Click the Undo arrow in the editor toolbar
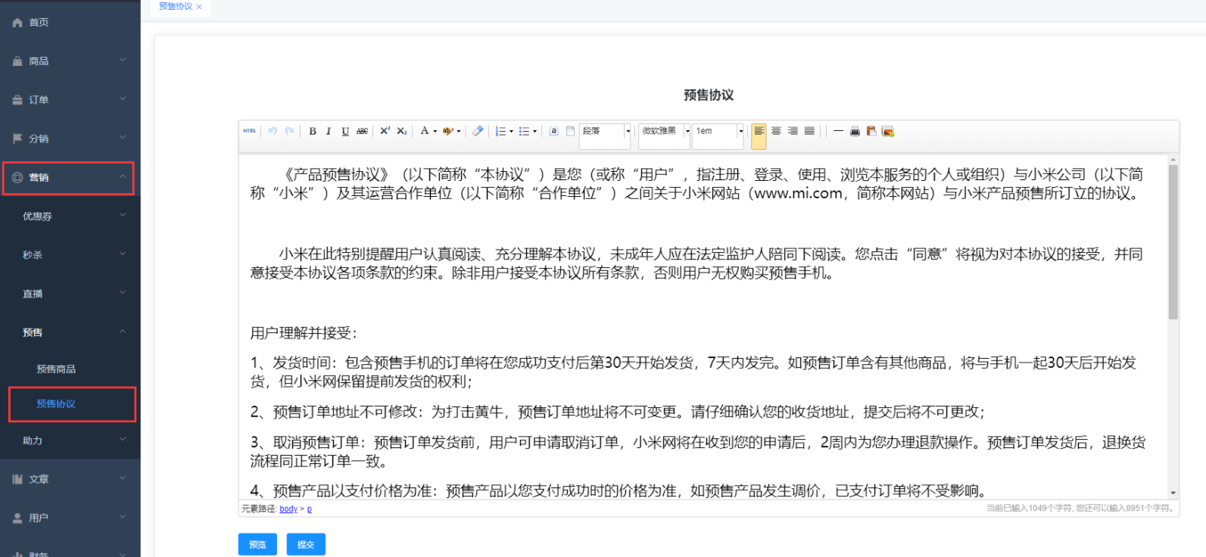The image size is (1206, 557). click(273, 131)
